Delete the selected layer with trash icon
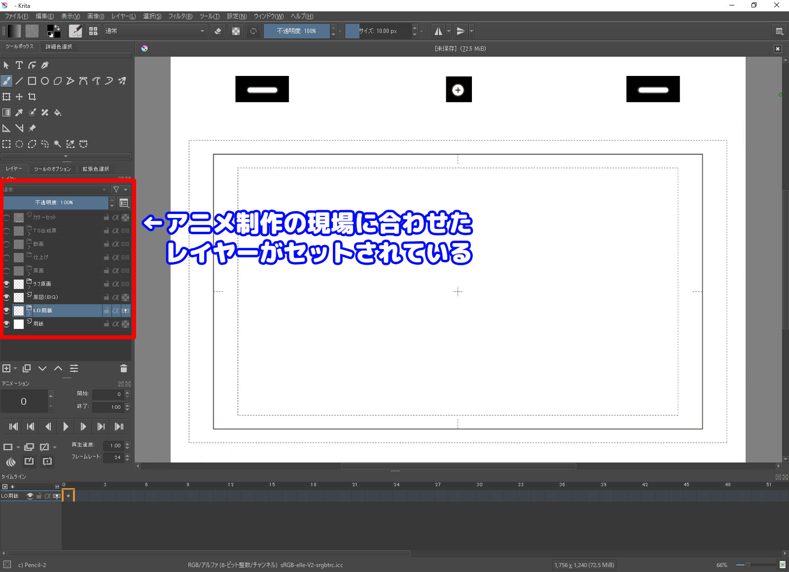Image resolution: width=789 pixels, height=572 pixels. pos(124,368)
